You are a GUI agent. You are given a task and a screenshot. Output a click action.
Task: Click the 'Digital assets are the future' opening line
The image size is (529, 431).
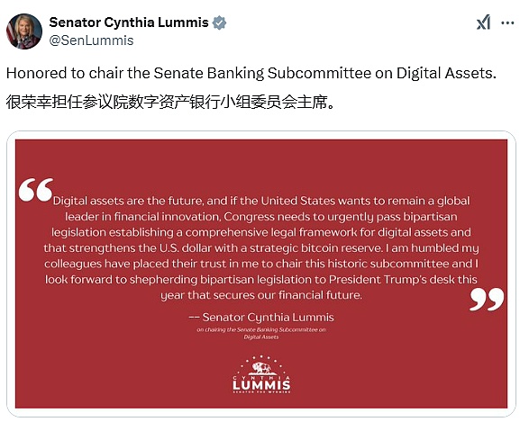click(128, 201)
